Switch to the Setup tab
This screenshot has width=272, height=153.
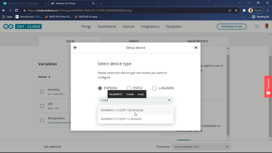pyautogui.click(x=70, y=41)
